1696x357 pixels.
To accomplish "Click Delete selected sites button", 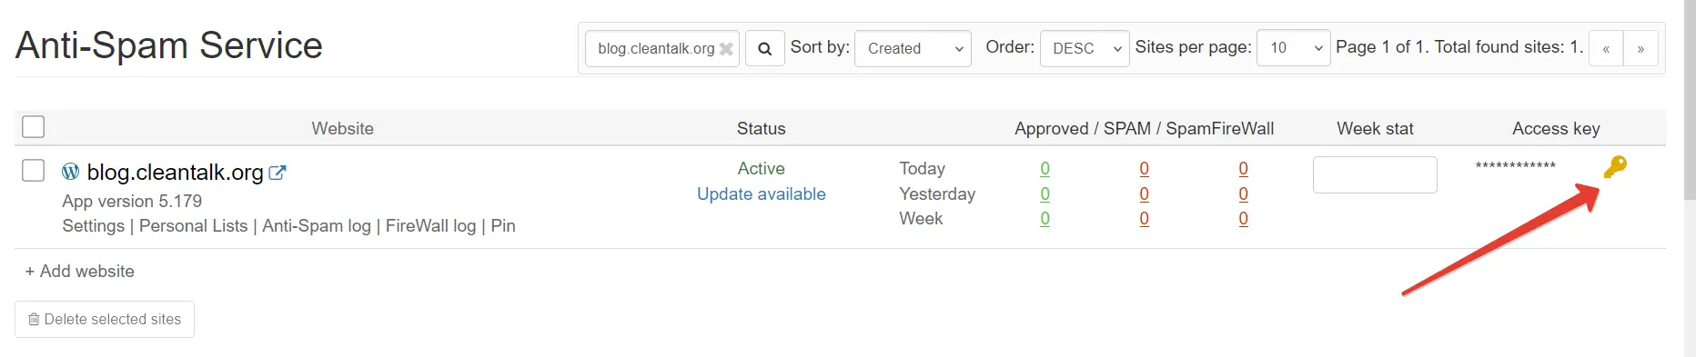I will pyautogui.click(x=105, y=319).
